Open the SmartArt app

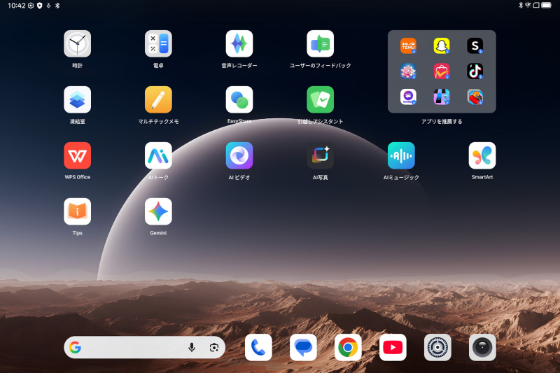482,155
